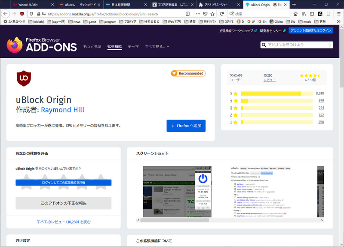Image resolution: width=344 pixels, height=247 pixels.
Task: Click このアドオンの不正を報告 button
Action: pos(63,203)
